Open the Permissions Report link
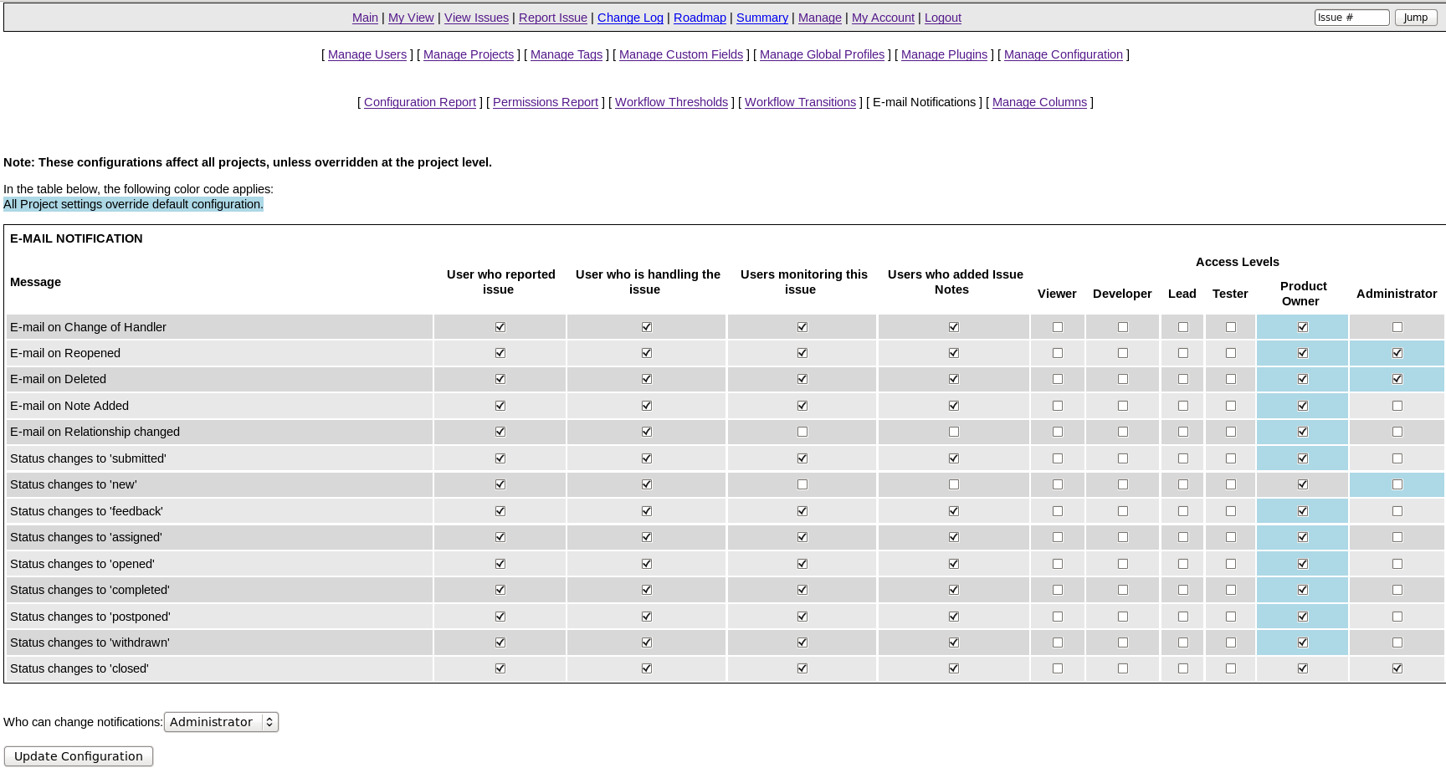The height and width of the screenshot is (768, 1446). [x=545, y=102]
